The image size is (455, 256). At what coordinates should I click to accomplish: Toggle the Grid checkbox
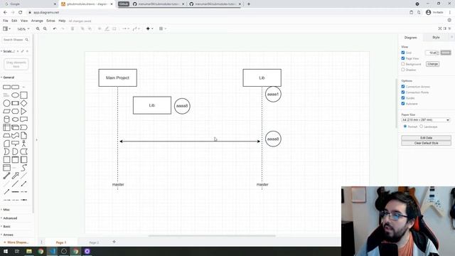click(403, 53)
